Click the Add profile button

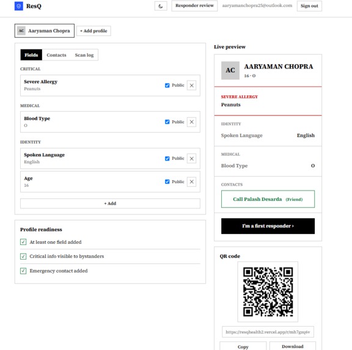coord(94,31)
